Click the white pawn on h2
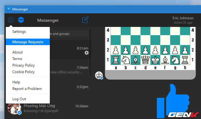The height and width of the screenshot is (119, 201). tap(185, 50)
